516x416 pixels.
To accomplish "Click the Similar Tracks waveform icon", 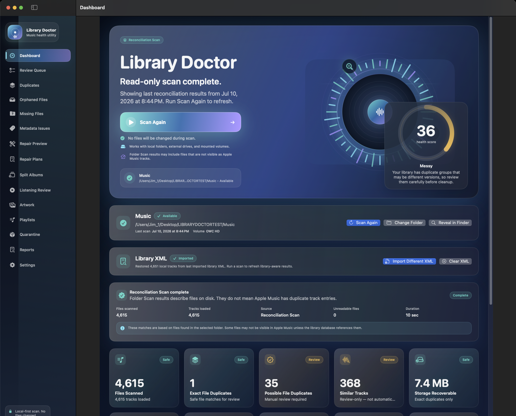I will pyautogui.click(x=345, y=360).
